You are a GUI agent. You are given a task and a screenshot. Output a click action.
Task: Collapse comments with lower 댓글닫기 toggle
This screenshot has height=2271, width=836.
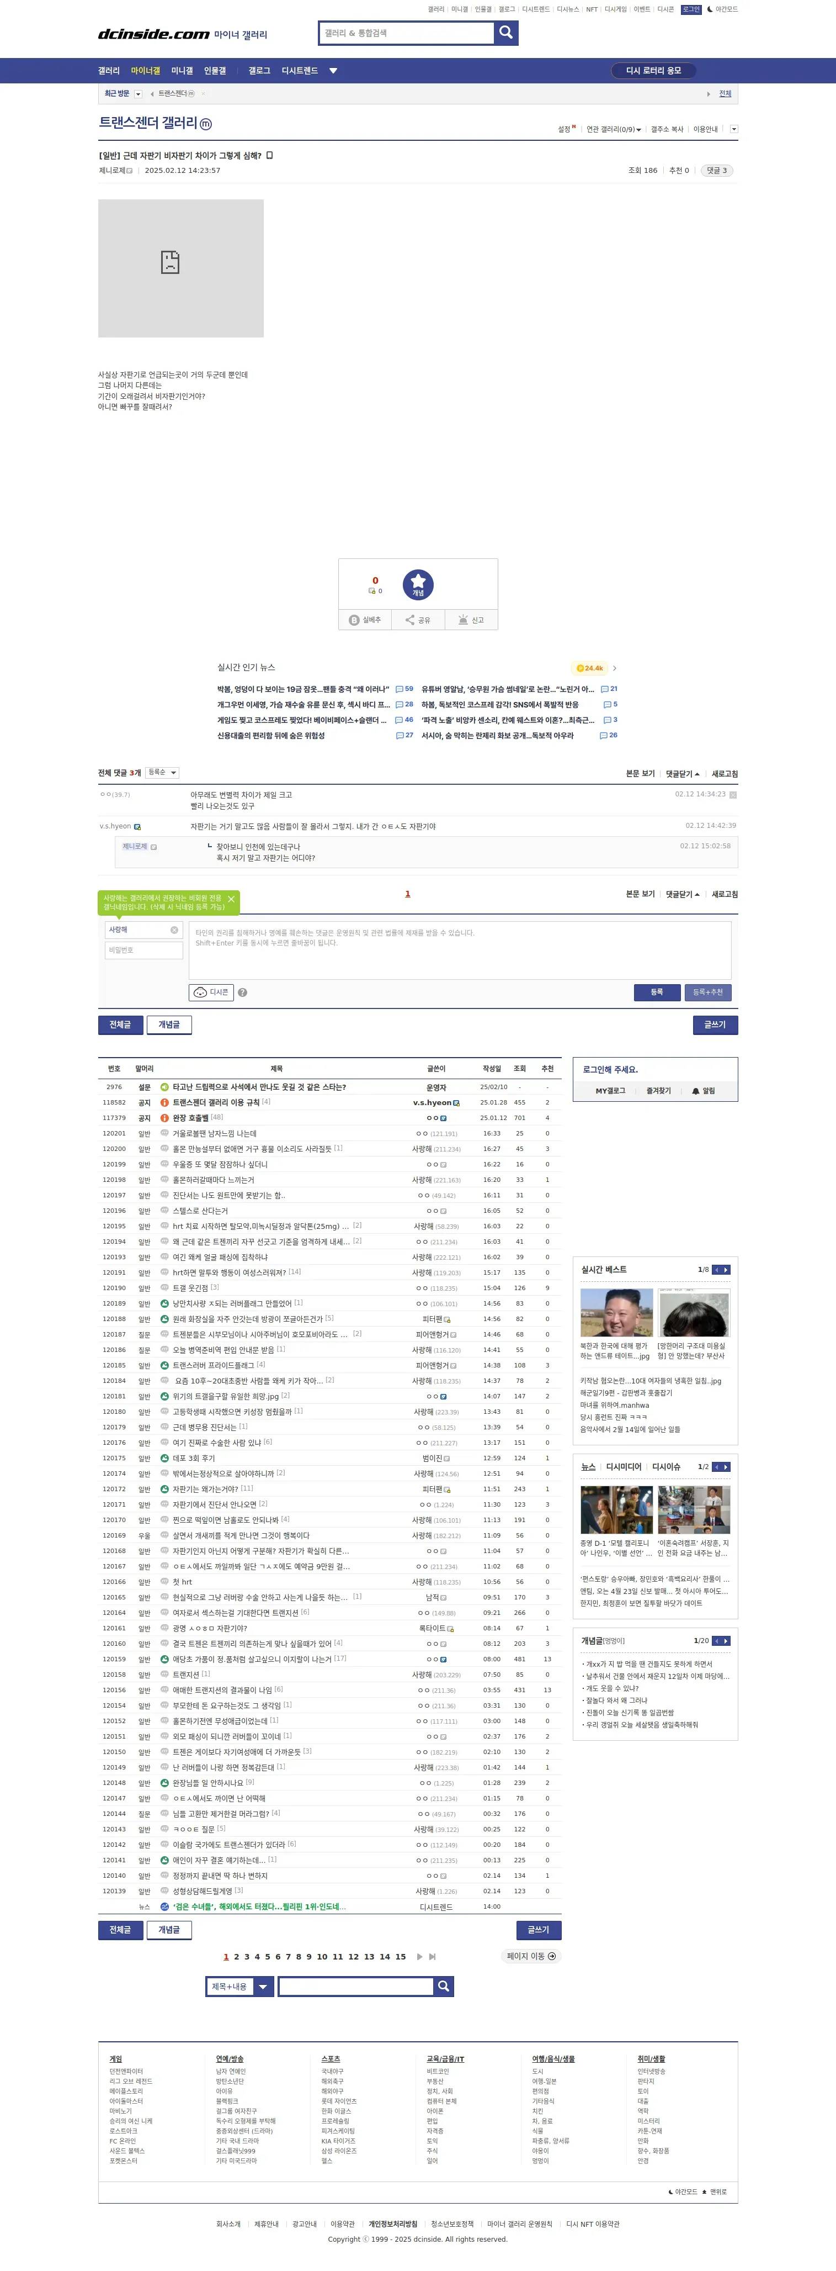tap(683, 895)
